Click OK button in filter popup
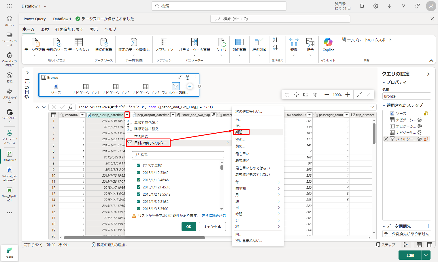 (189, 227)
